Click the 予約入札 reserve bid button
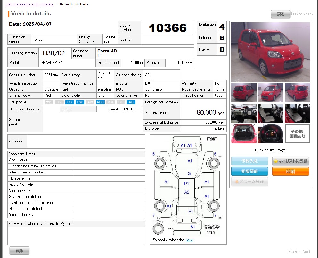Screen dimensions: 318x258 pos(249,161)
